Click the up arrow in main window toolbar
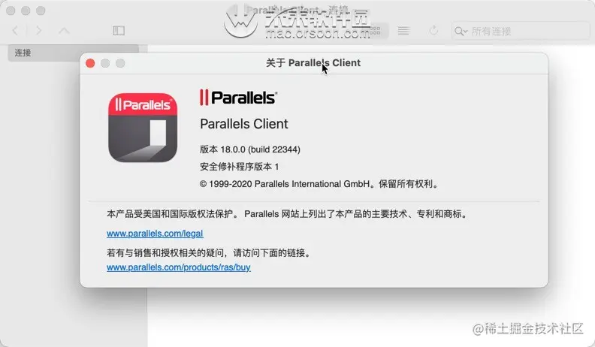This screenshot has height=347, width=595. 64,31
